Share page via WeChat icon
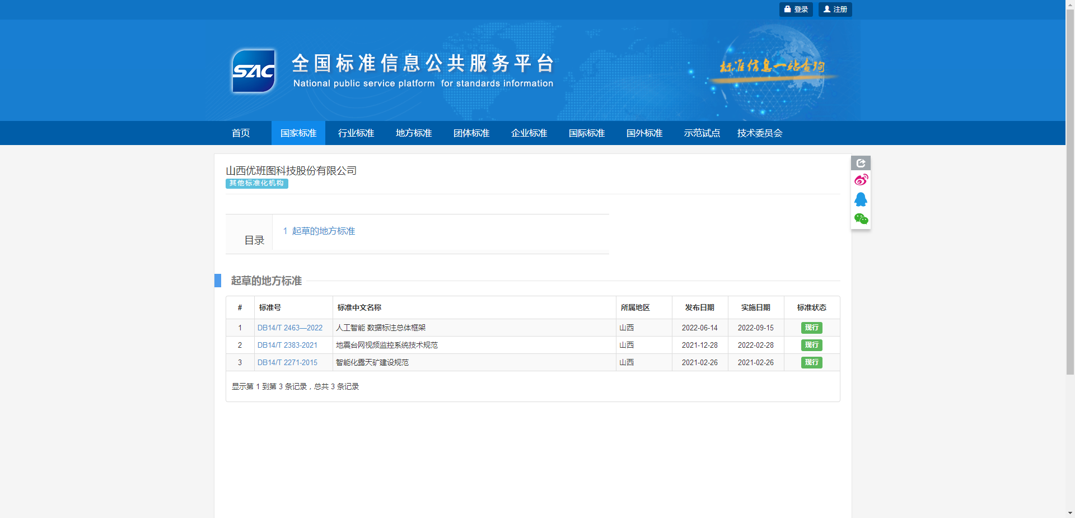Viewport: 1075px width, 518px height. [x=861, y=219]
